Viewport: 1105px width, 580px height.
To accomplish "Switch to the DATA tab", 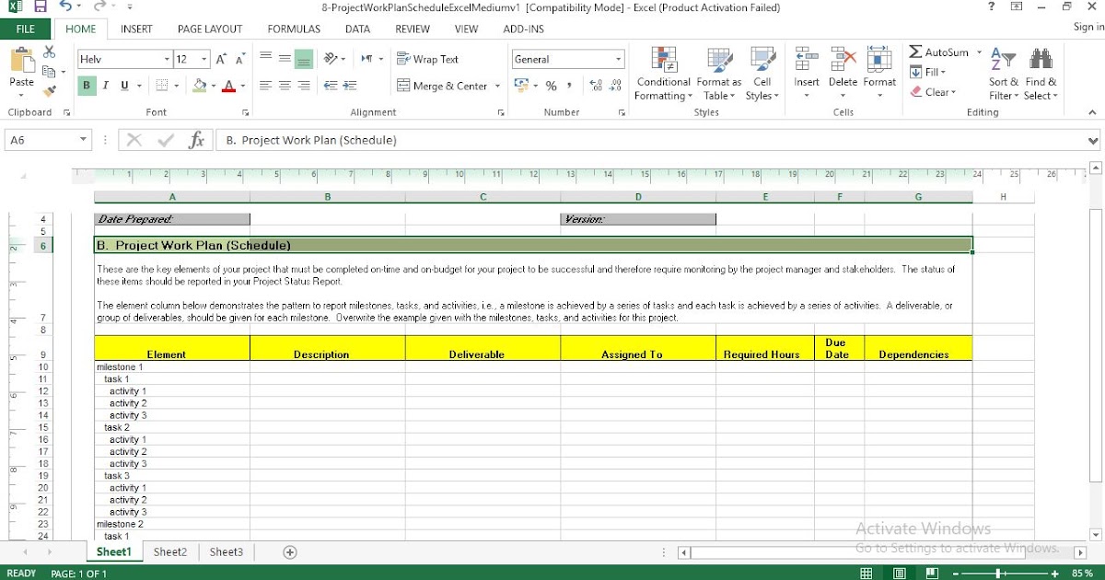I will point(357,29).
